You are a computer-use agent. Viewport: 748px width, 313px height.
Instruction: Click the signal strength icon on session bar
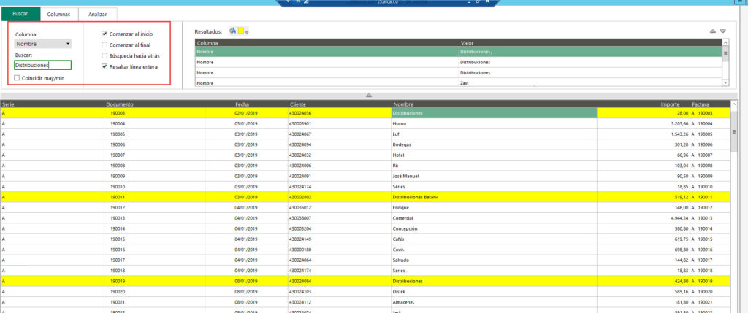coord(306,2)
